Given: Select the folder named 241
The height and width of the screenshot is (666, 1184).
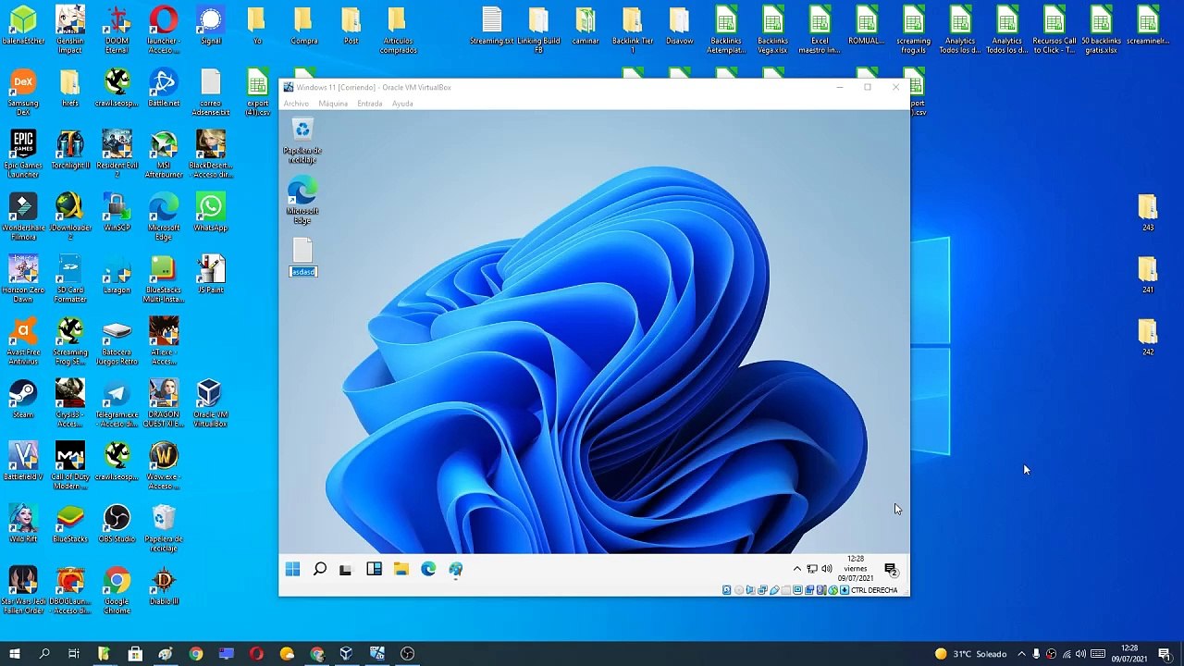Looking at the screenshot, I should [1148, 276].
